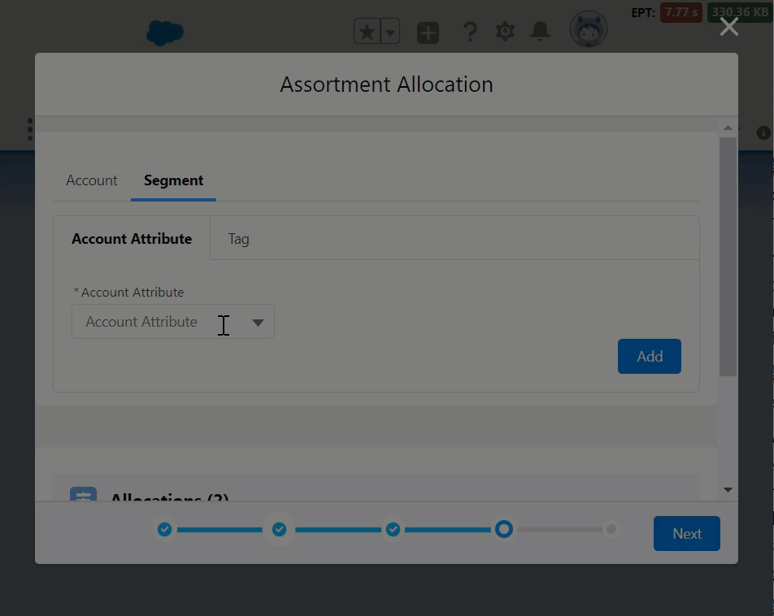This screenshot has width=774, height=616.
Task: Jump to first completed progress step
Action: coord(165,530)
